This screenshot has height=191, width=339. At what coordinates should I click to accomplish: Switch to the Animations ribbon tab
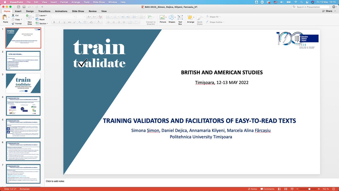pyautogui.click(x=61, y=11)
